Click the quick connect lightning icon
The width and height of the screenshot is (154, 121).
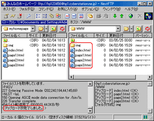pyautogui.click(x=13, y=16)
